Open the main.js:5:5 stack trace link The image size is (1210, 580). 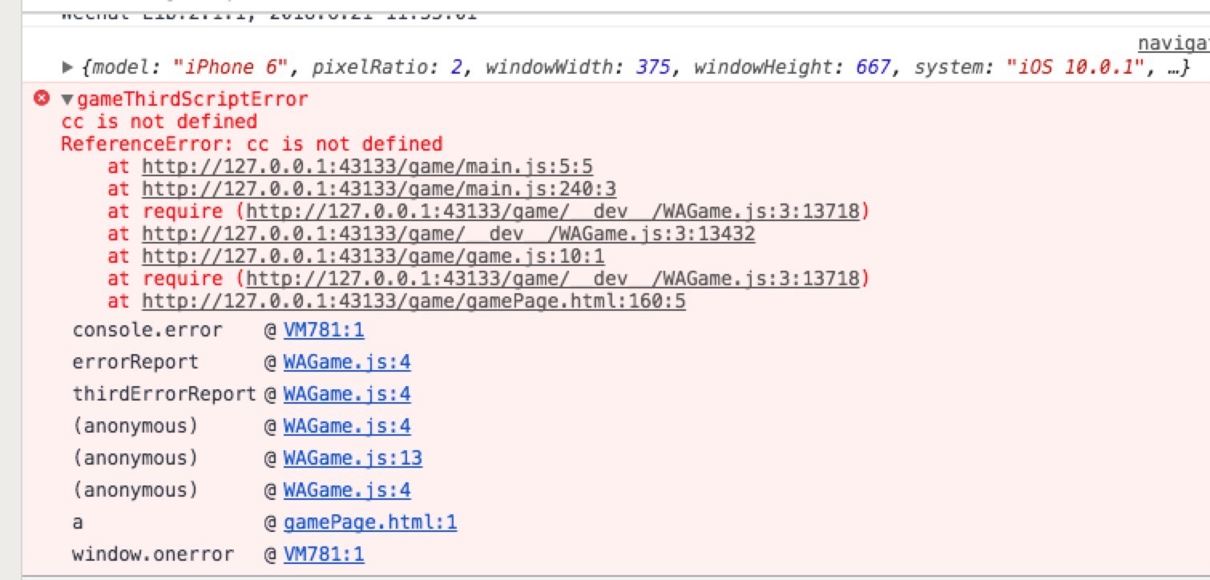tap(367, 167)
